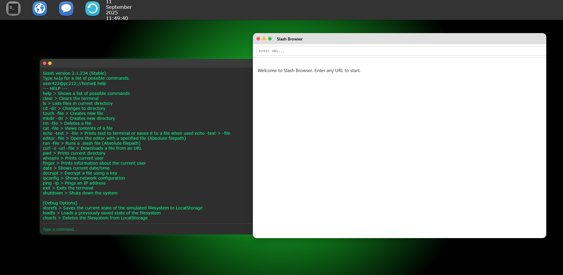This screenshot has width=563, height=275.
Task: Select the shutdown command line in help
Action: tap(80, 193)
